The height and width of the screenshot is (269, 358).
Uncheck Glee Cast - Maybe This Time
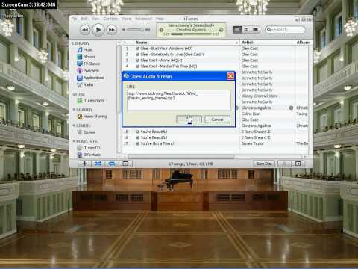[137, 67]
